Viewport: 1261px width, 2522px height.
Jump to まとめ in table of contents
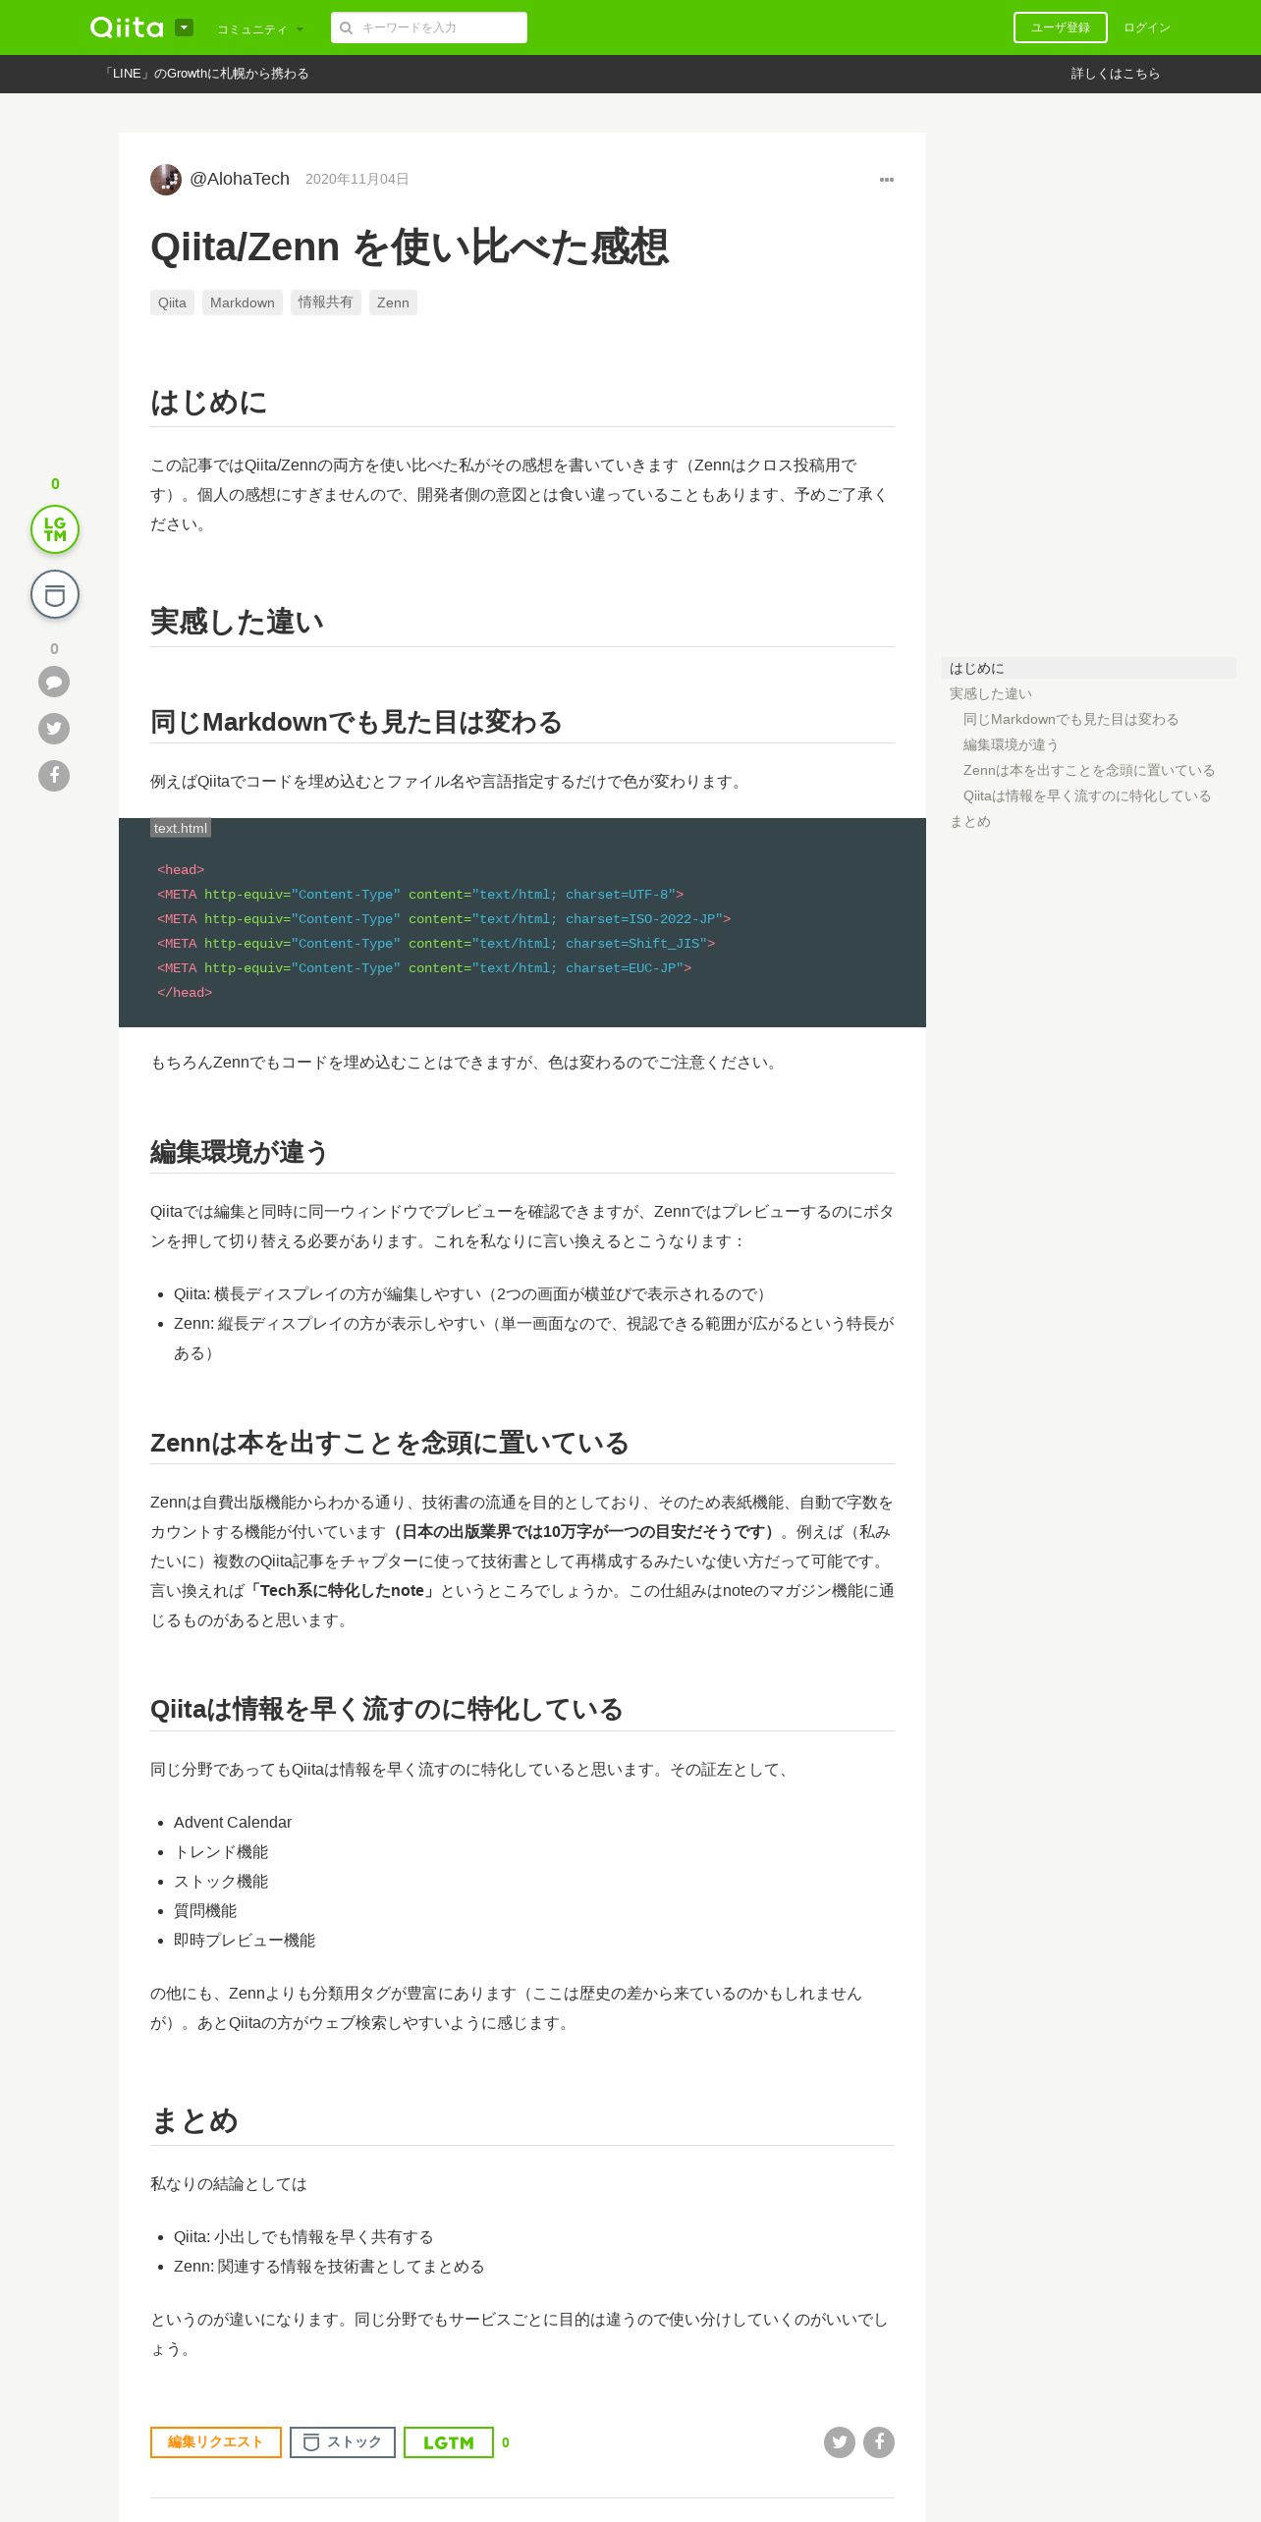(970, 821)
